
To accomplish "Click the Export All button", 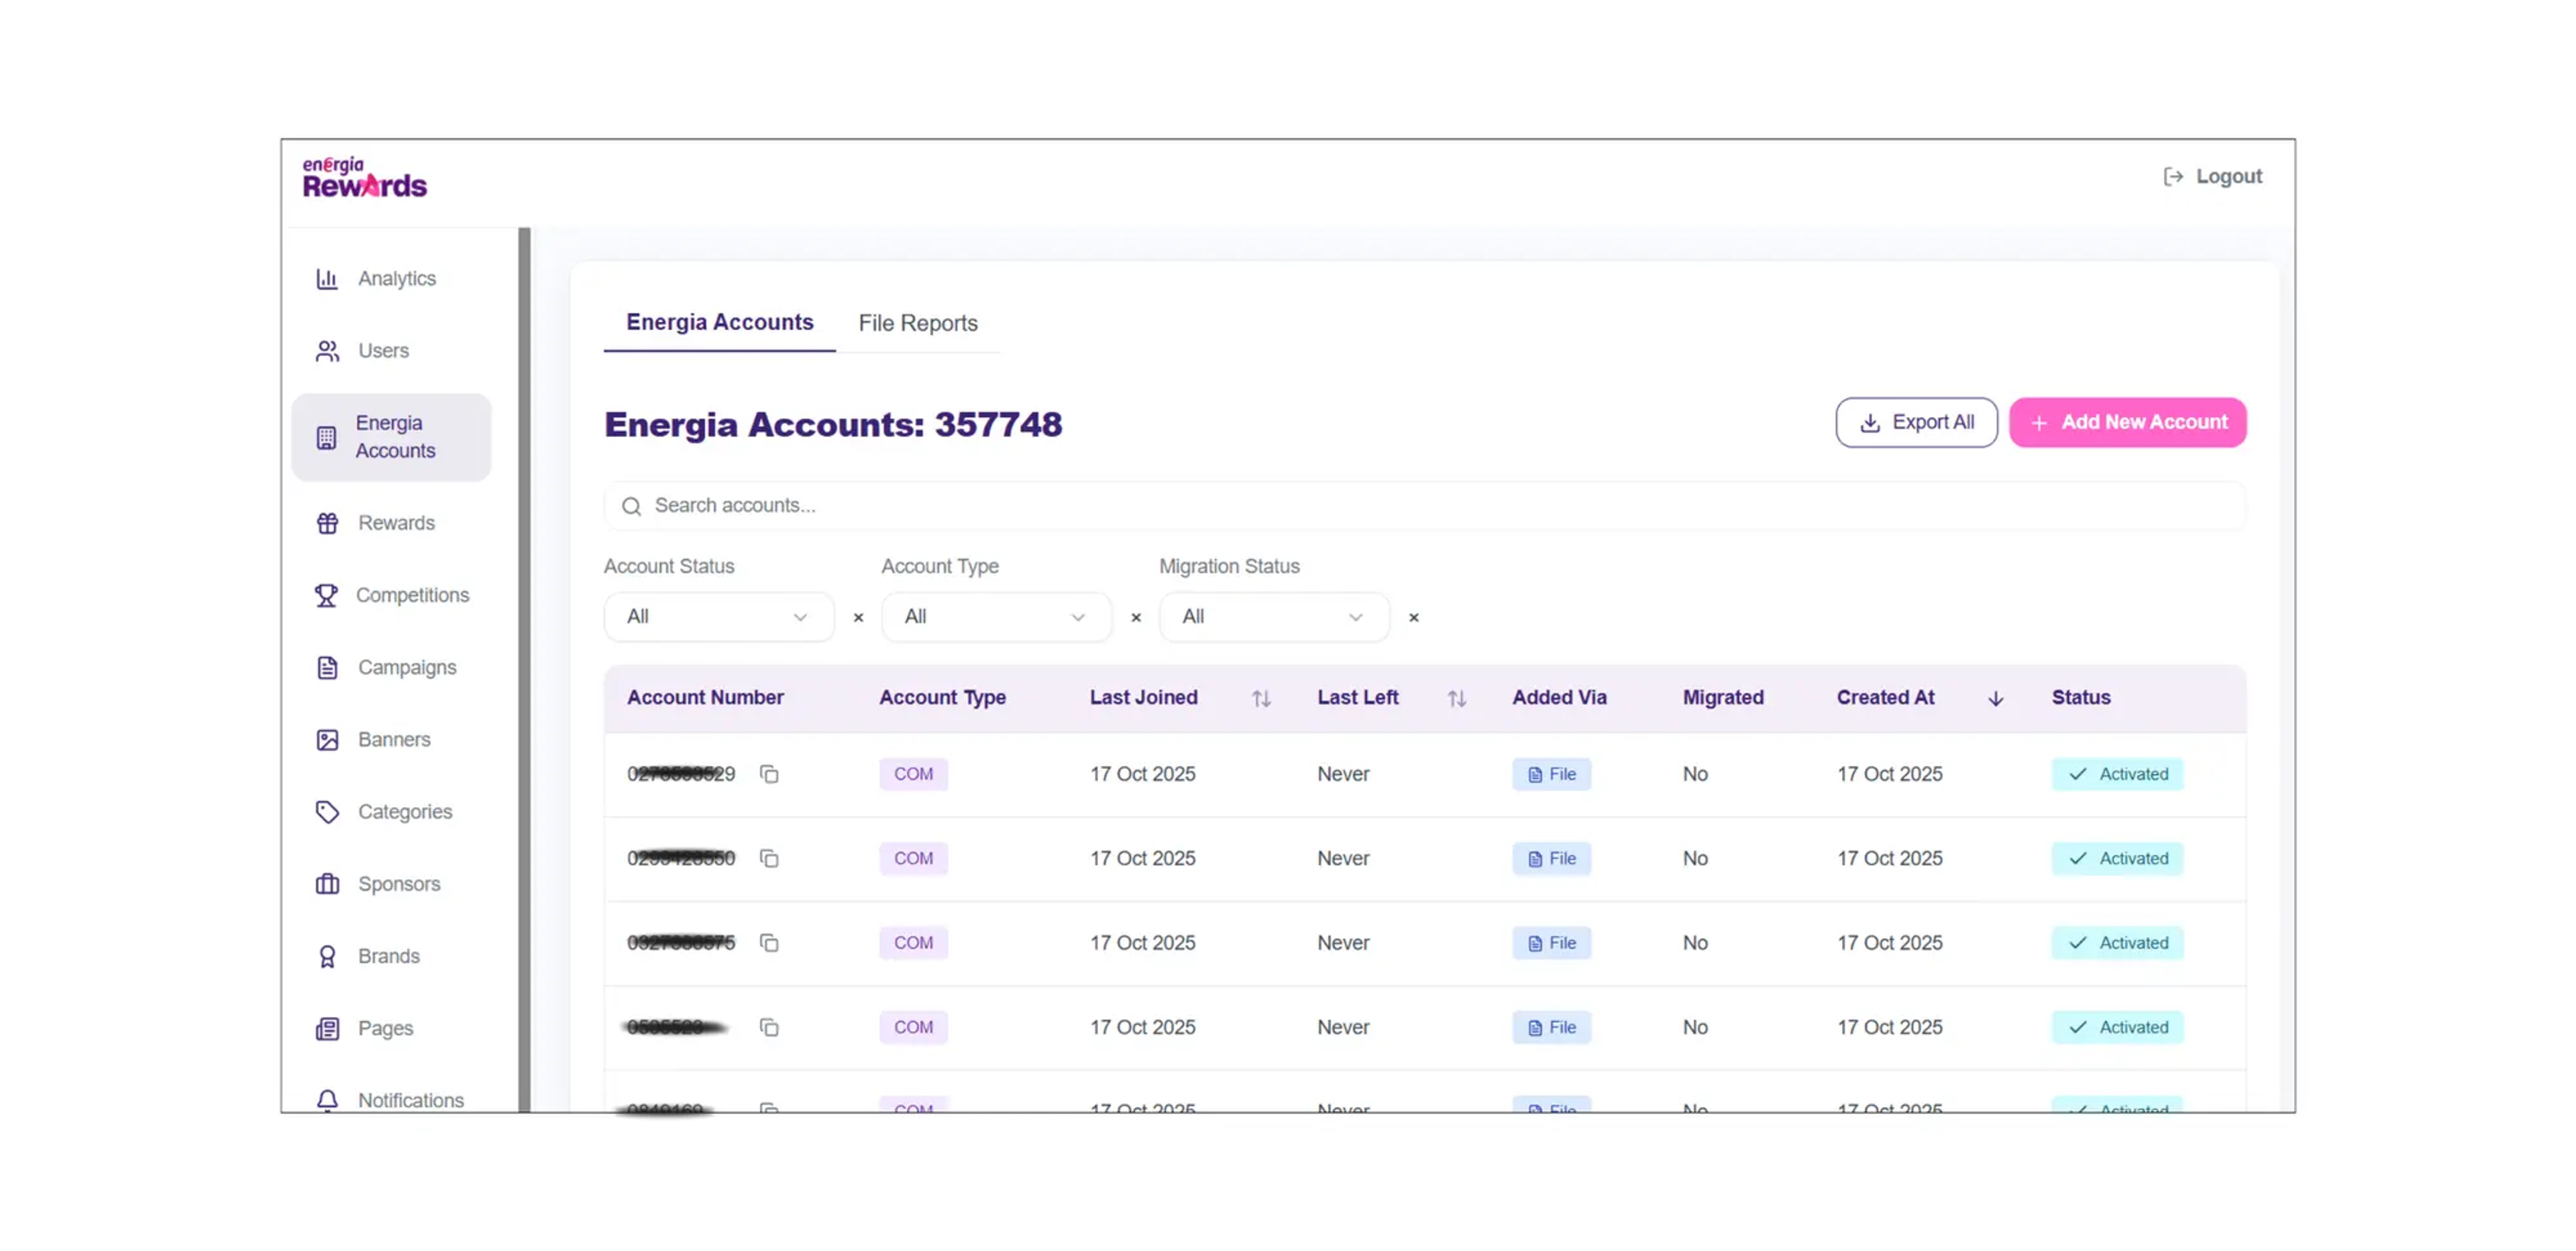I will [1916, 422].
